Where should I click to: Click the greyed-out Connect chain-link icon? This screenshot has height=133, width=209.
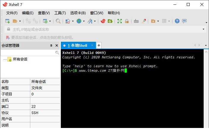tap(28, 21)
